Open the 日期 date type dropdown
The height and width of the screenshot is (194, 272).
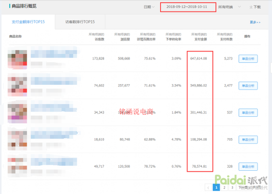pyautogui.click(x=149, y=7)
